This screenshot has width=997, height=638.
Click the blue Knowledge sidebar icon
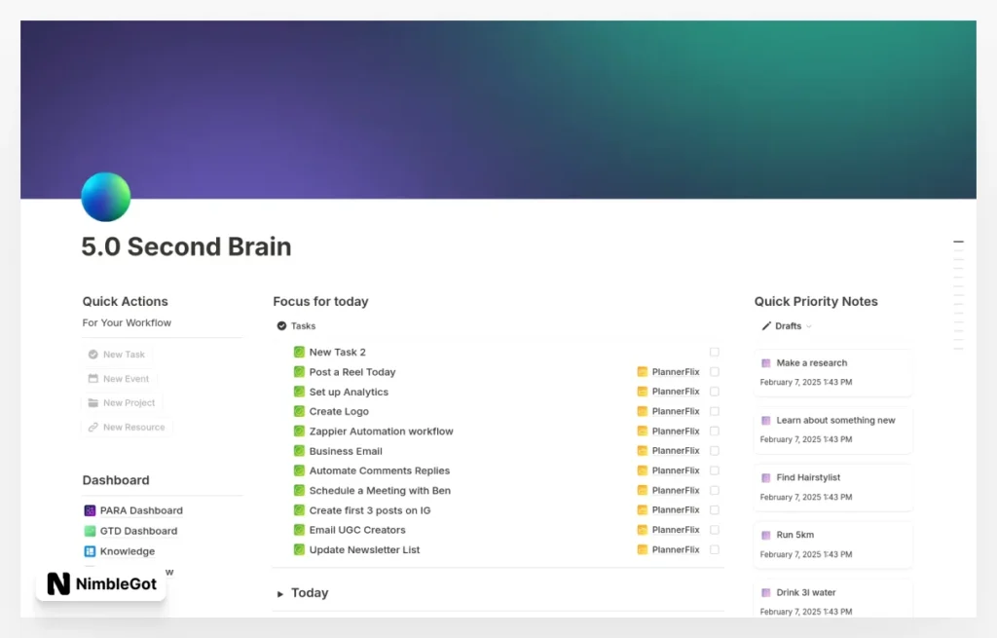pos(89,550)
